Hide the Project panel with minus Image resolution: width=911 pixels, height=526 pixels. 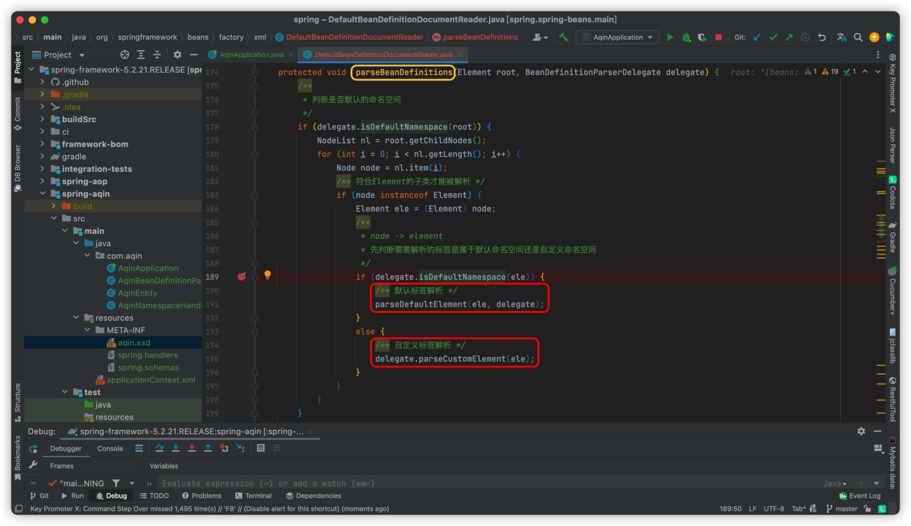click(192, 55)
